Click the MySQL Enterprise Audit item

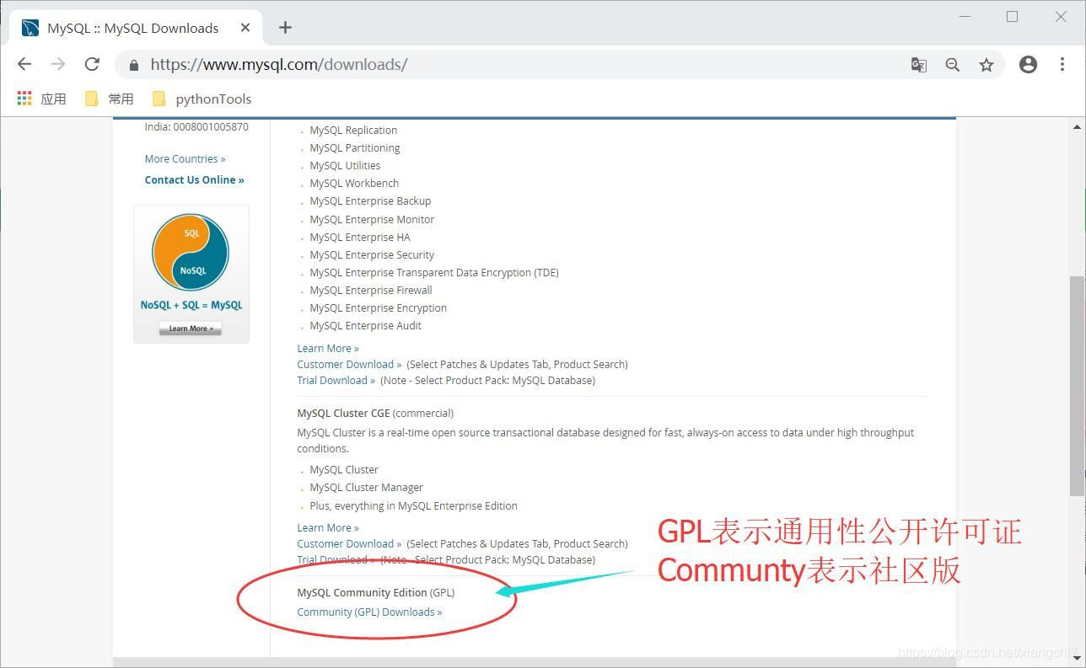click(x=365, y=325)
